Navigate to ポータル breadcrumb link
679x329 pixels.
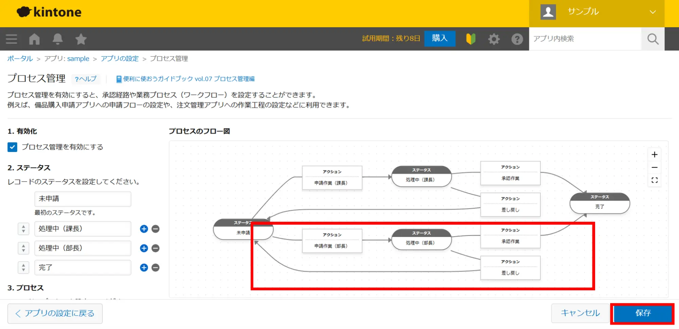point(20,59)
